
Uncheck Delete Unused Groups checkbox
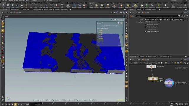145,32
